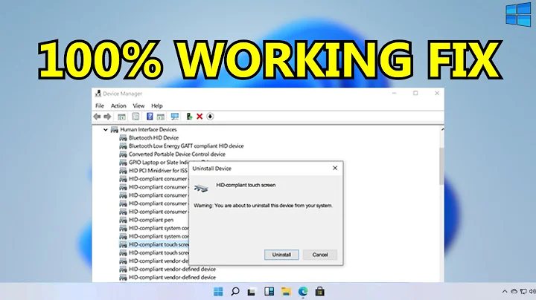Click the scrollbar up arrow in device list
The height and width of the screenshot is (300, 536).
coord(442,129)
